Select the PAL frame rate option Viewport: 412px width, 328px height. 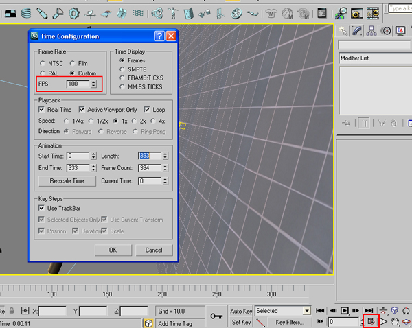[x=43, y=73]
